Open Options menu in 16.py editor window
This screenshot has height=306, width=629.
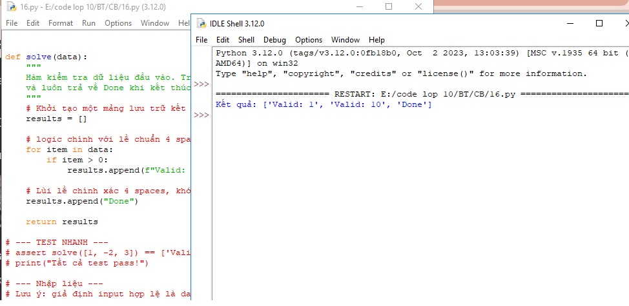[118, 23]
